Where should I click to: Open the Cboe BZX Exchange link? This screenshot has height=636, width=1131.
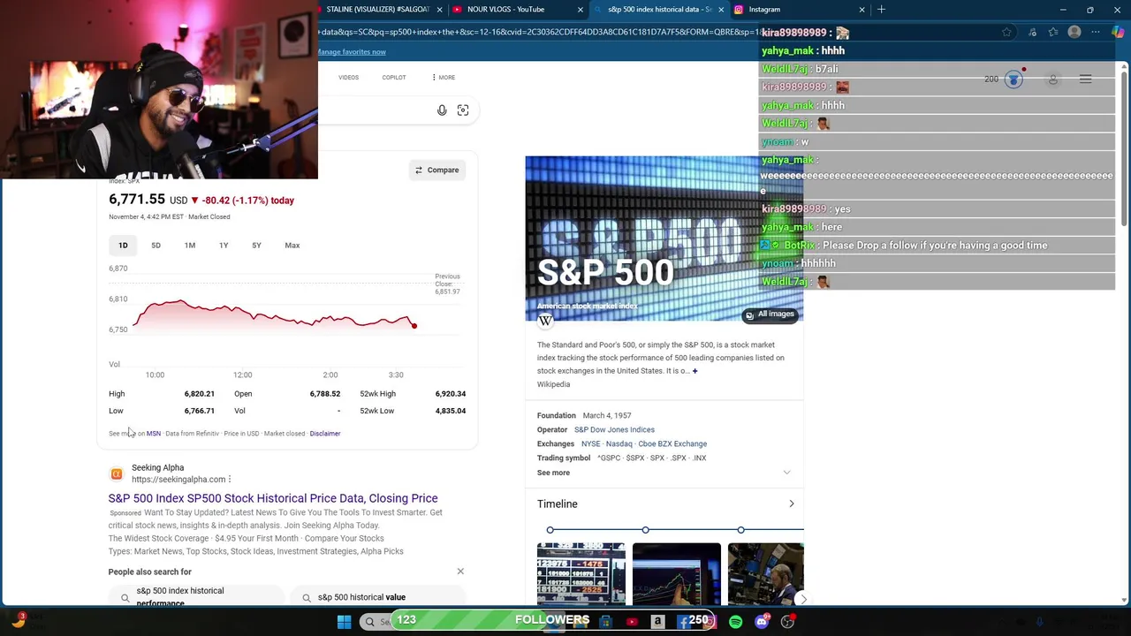coord(672,444)
